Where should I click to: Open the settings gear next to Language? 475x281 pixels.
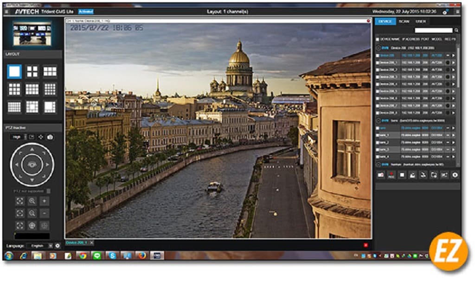click(x=58, y=246)
